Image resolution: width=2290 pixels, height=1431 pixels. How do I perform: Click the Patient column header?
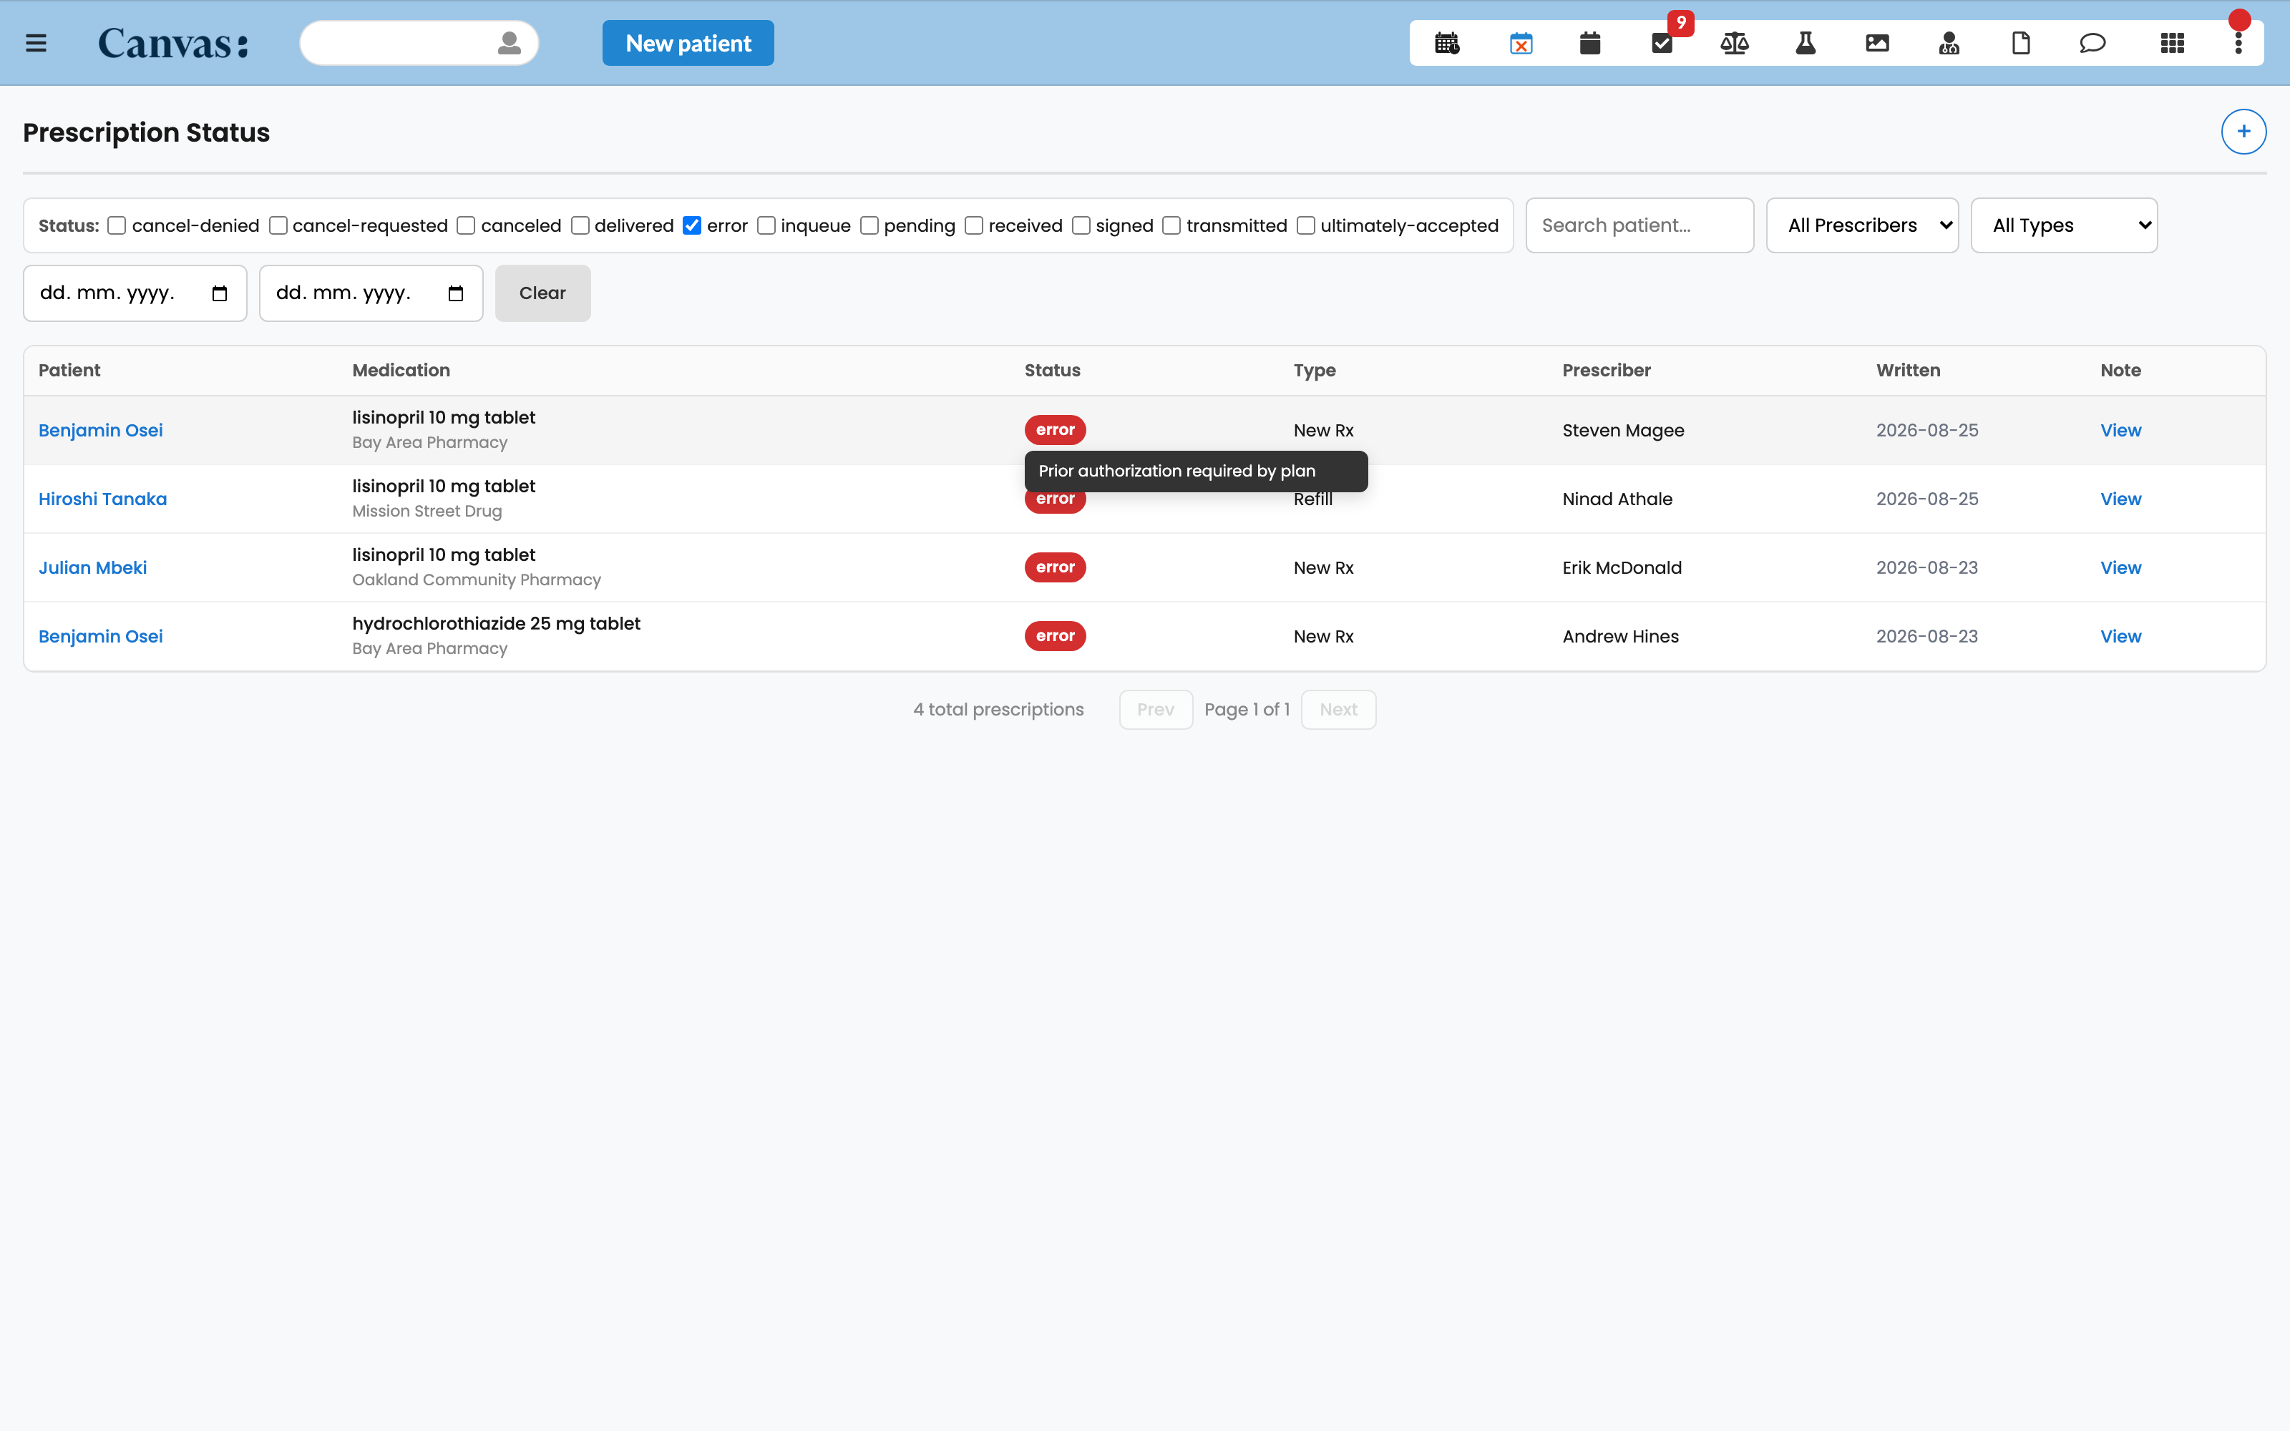69,371
